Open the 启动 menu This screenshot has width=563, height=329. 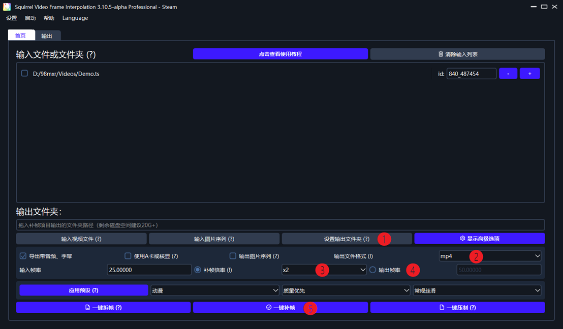[30, 18]
